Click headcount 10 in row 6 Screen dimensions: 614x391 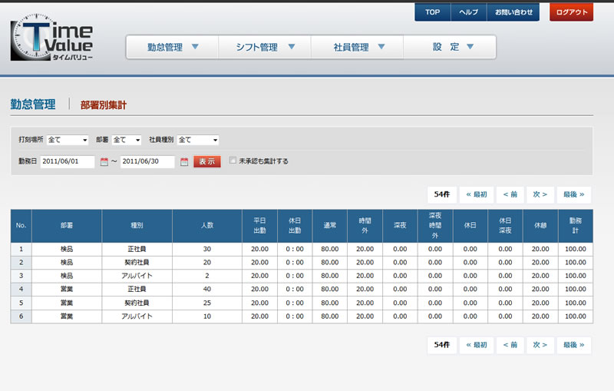[x=207, y=316]
